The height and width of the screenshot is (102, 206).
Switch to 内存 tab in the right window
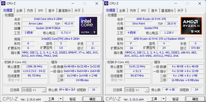(x=133, y=11)
